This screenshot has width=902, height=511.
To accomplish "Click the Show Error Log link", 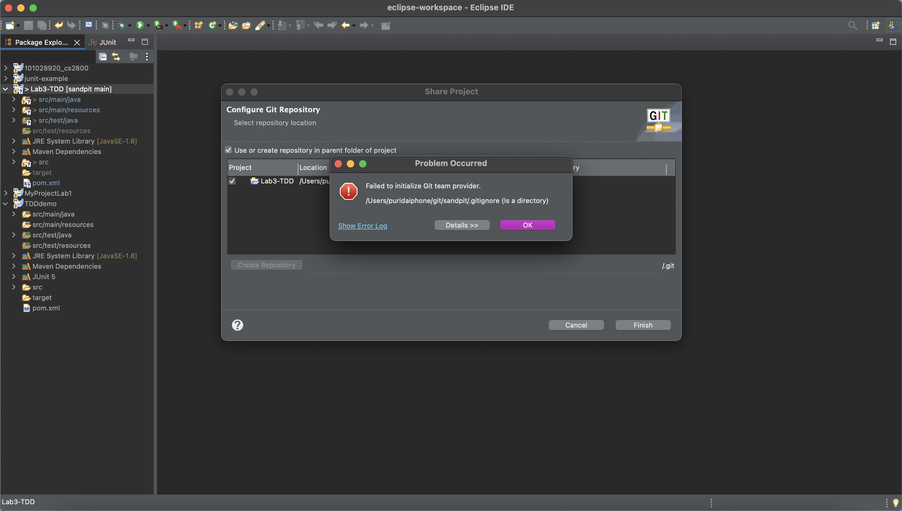I will [x=362, y=226].
